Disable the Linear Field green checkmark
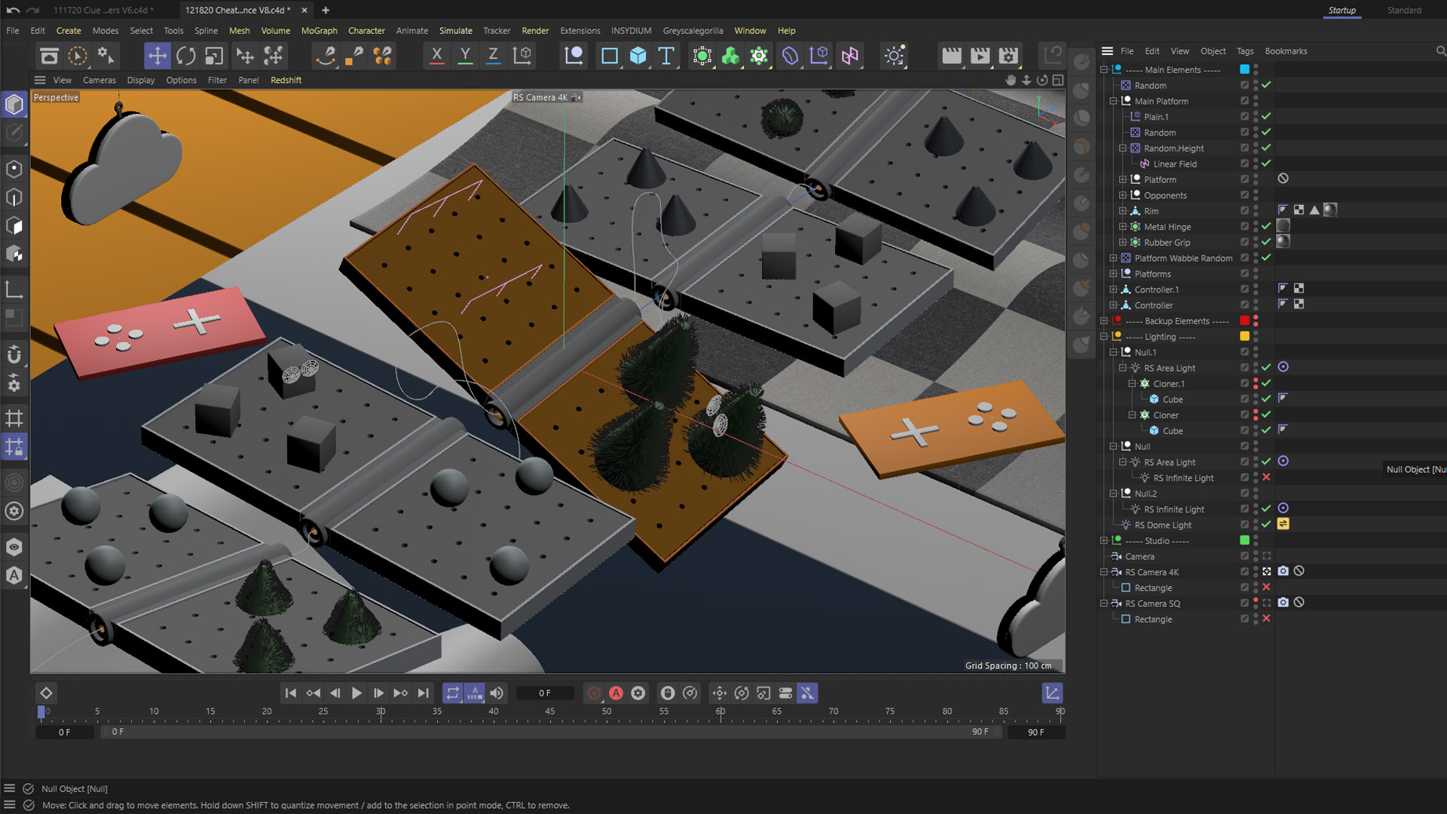The height and width of the screenshot is (814, 1447). coord(1266,164)
